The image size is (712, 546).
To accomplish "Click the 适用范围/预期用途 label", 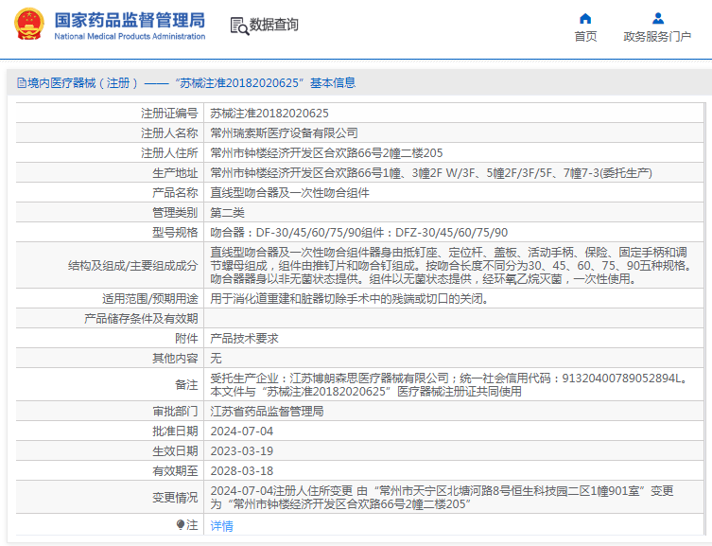I will [x=149, y=299].
